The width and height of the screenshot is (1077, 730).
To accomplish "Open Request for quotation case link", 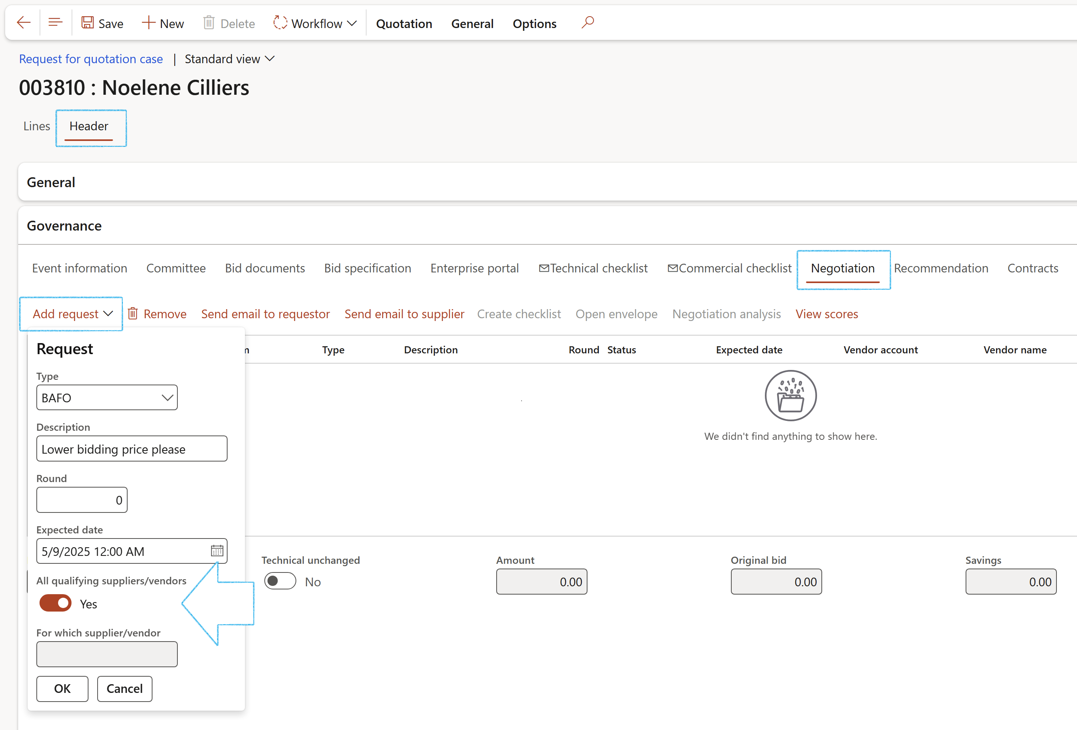I will tap(91, 59).
